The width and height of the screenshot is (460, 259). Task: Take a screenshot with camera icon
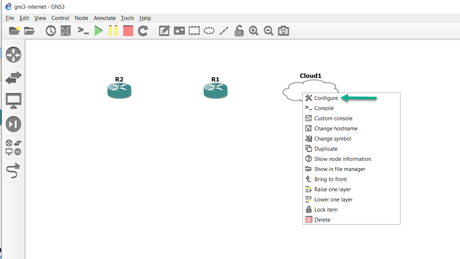click(284, 31)
